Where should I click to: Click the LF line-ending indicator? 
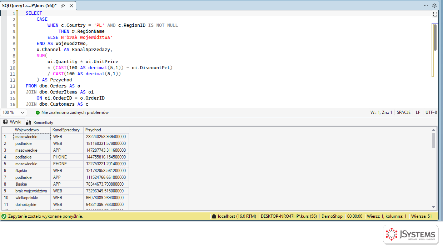(x=418, y=112)
